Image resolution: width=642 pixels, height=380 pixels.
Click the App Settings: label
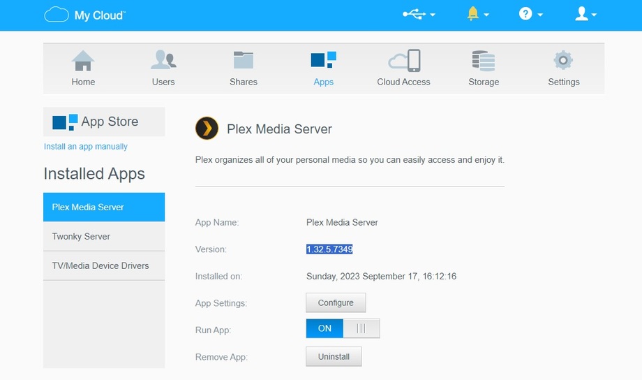coord(221,303)
